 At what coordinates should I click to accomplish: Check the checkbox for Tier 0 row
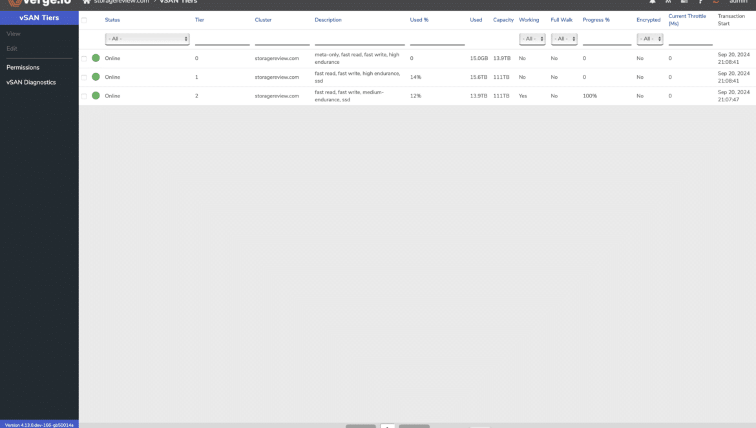pos(84,58)
